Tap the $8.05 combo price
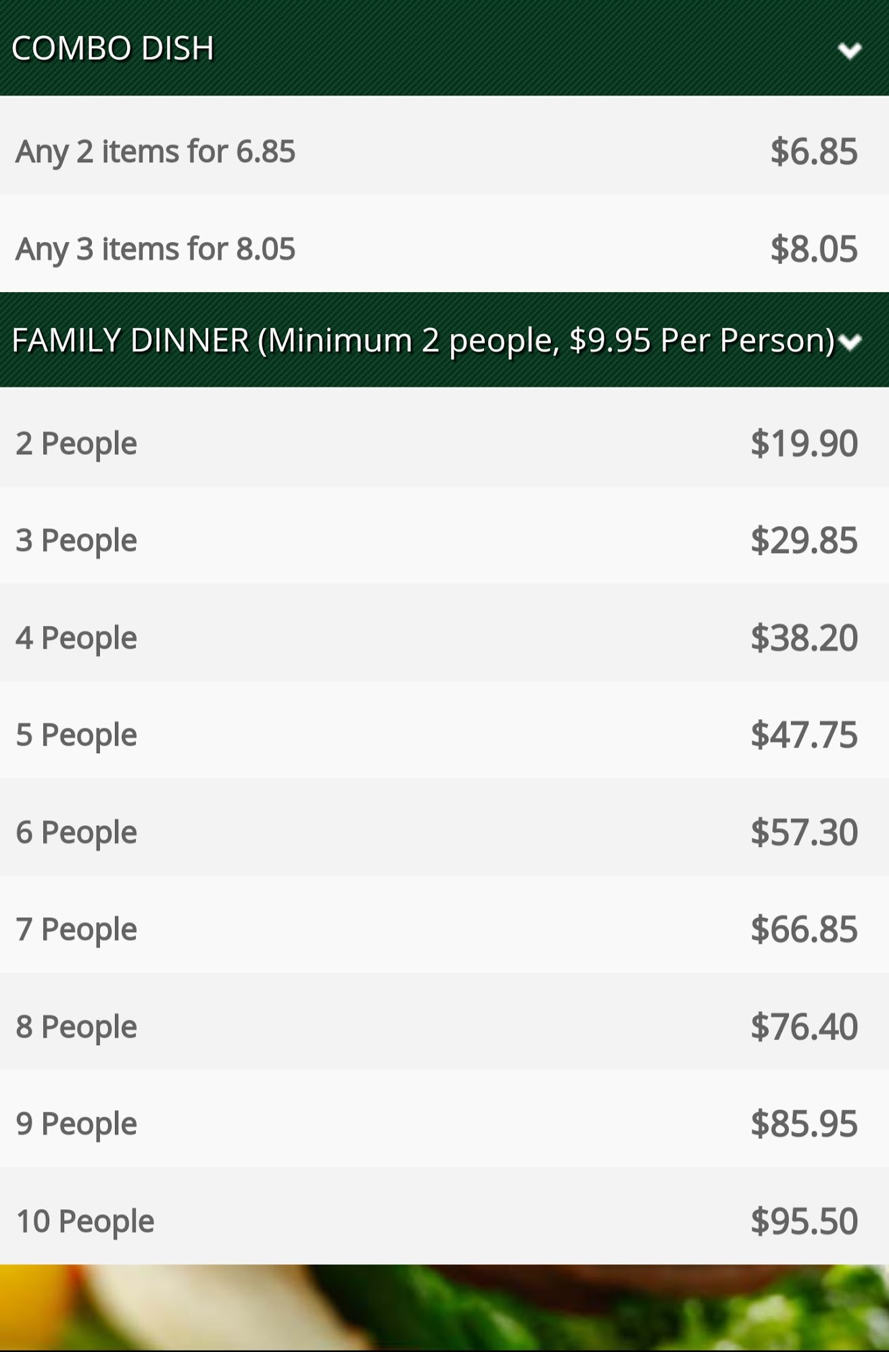The image size is (889, 1352). click(813, 248)
